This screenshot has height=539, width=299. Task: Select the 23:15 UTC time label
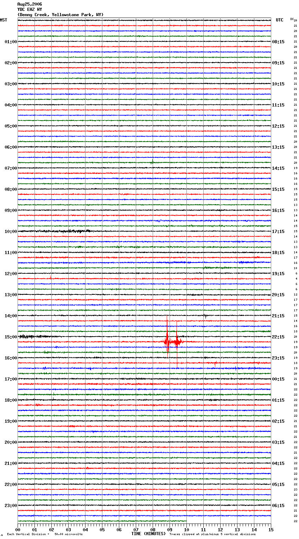pos(278,358)
